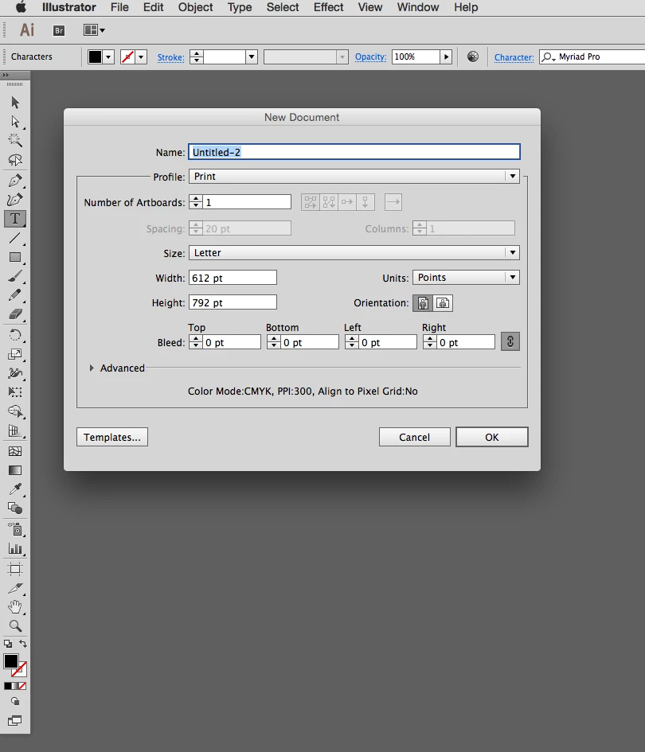Select the Zoom tool
The width and height of the screenshot is (645, 752).
pos(15,625)
